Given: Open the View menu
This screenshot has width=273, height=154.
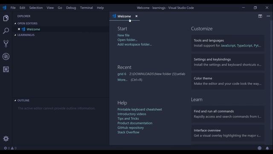Looking at the screenshot, I should coord(50,8).
